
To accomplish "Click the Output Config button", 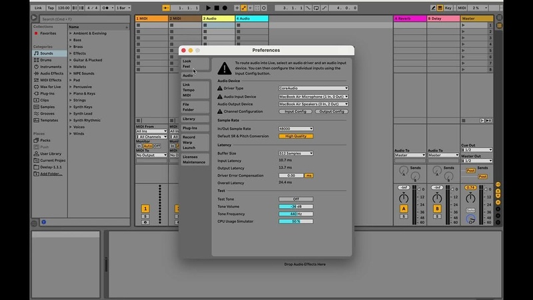I will coord(331,111).
